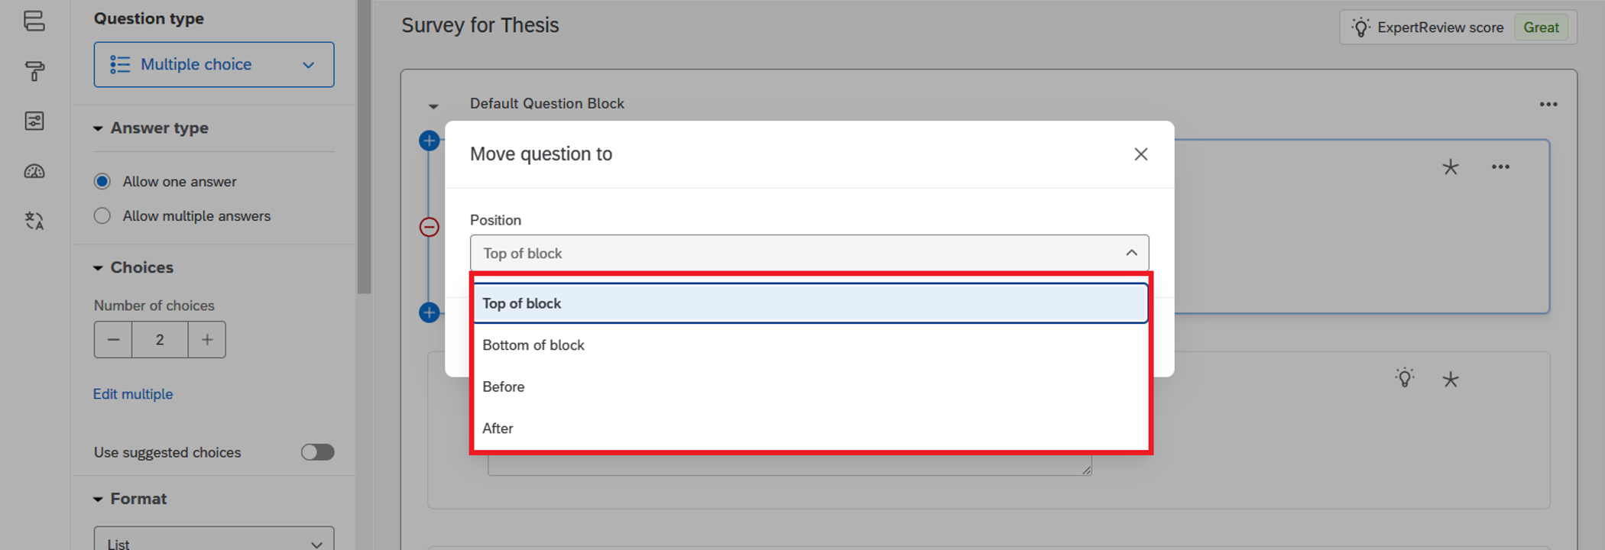Collapse the Answer type section
Image resolution: width=1605 pixels, height=550 pixels.
click(x=98, y=128)
